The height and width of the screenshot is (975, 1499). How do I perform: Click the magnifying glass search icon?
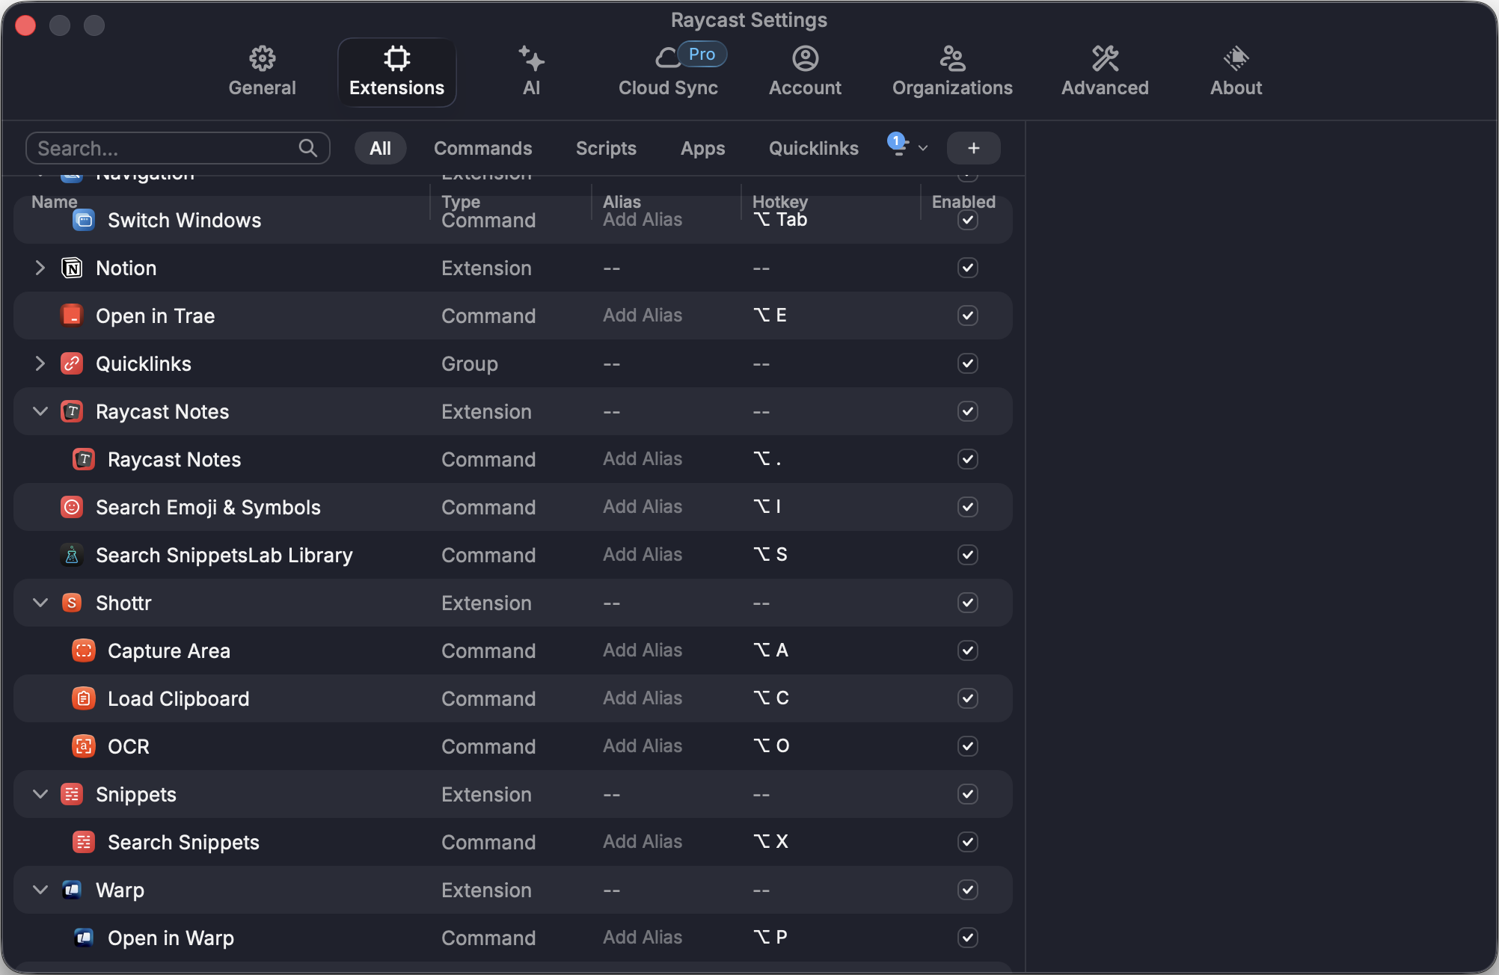pos(307,148)
